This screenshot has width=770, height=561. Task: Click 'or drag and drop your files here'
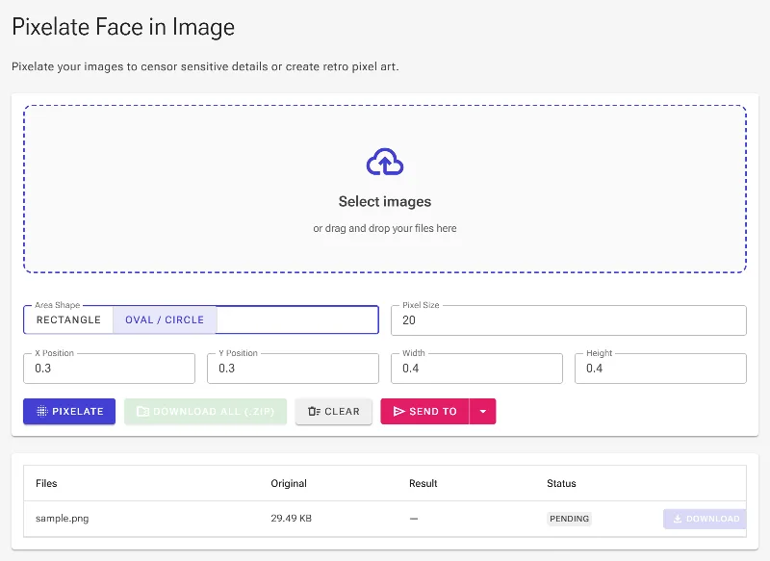[x=385, y=228]
